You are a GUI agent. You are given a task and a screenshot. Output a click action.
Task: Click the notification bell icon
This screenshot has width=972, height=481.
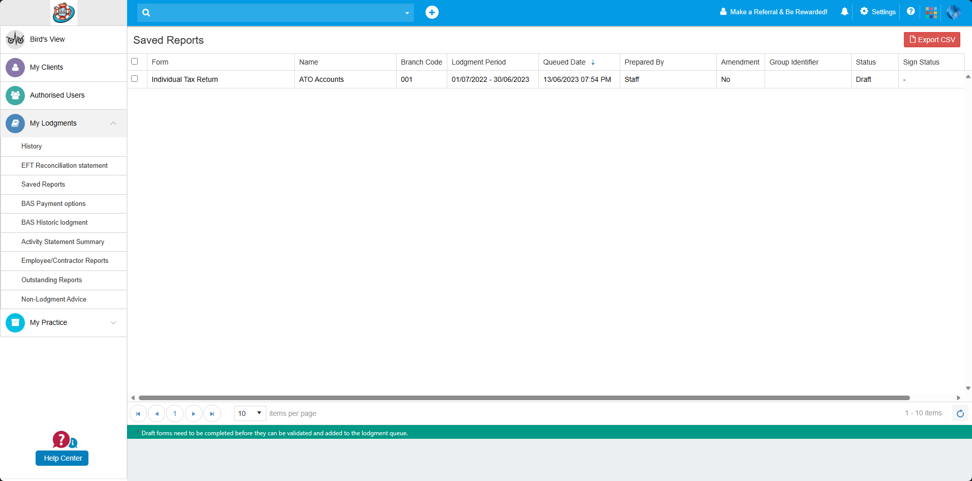point(844,12)
